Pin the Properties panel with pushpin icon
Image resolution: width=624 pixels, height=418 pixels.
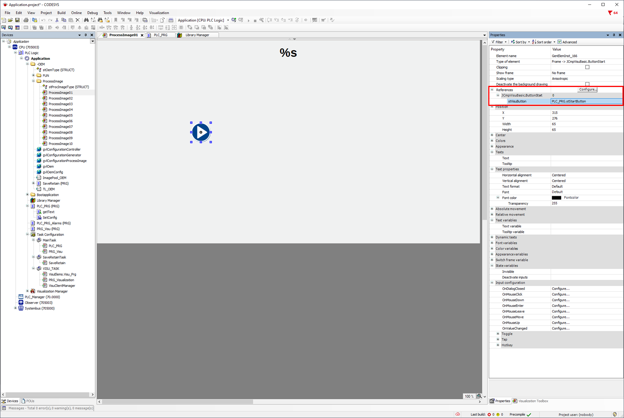614,35
